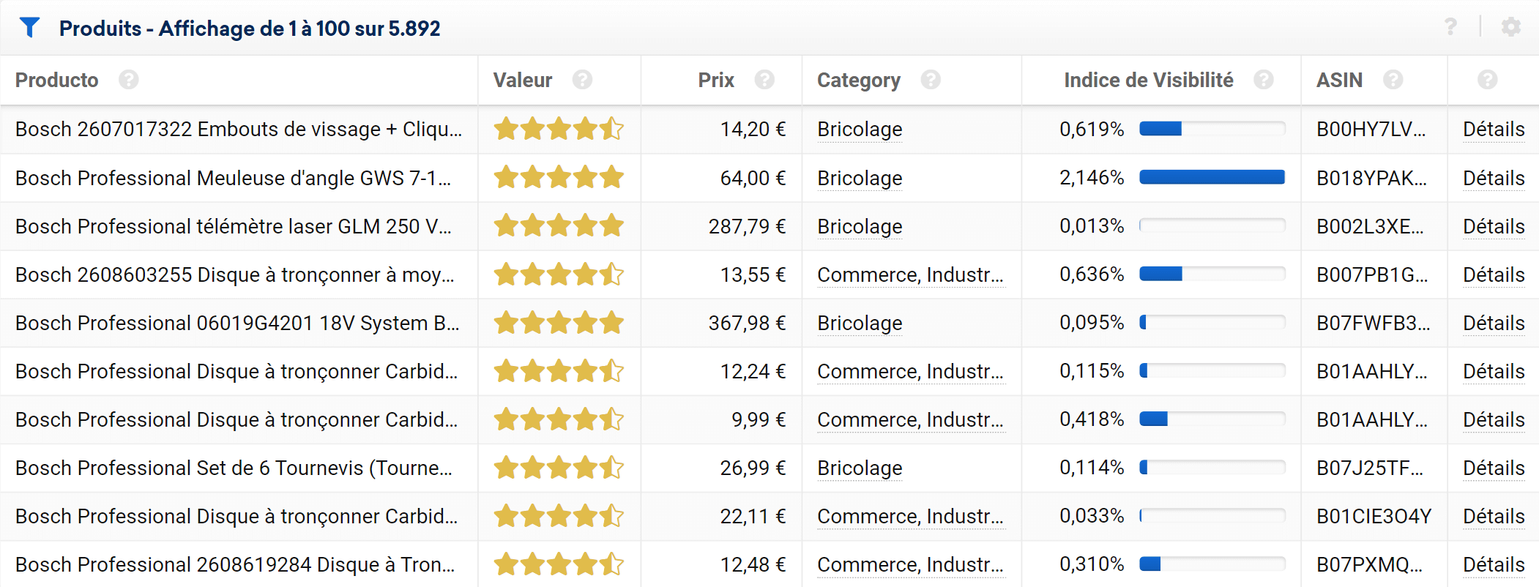This screenshot has width=1539, height=587.
Task: Show help for Producto column
Action: point(129,80)
